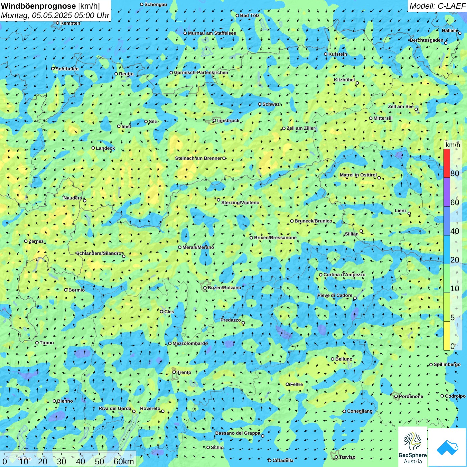Viewport: 467px width, 467px height.
Task: Click the Treviso city marker
Action: click(x=336, y=457)
